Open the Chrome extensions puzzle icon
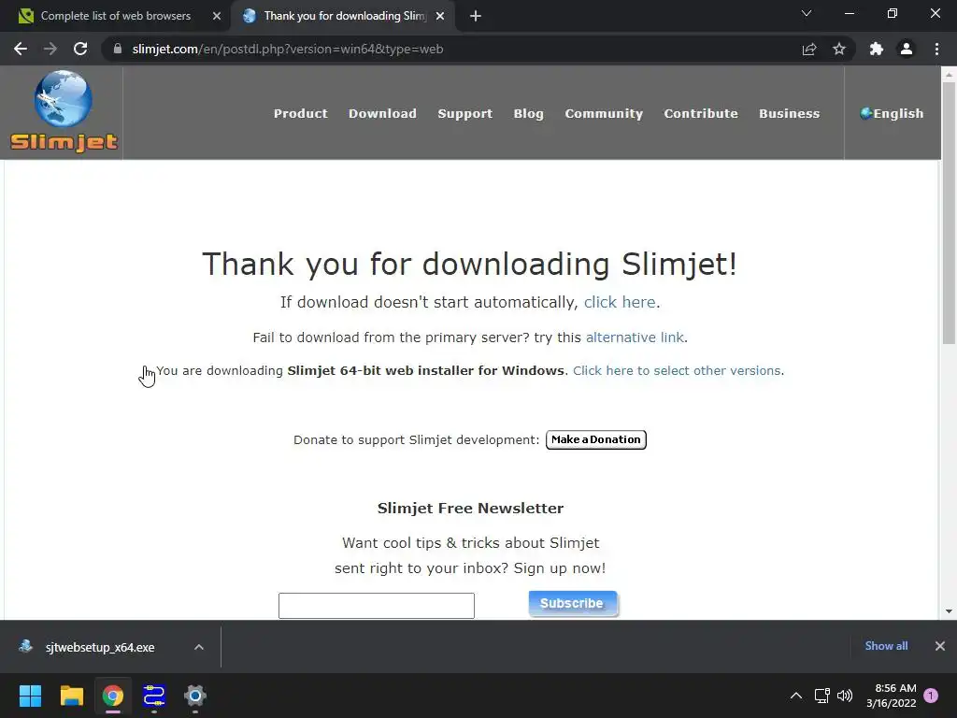Image resolution: width=957 pixels, height=718 pixels. (877, 49)
